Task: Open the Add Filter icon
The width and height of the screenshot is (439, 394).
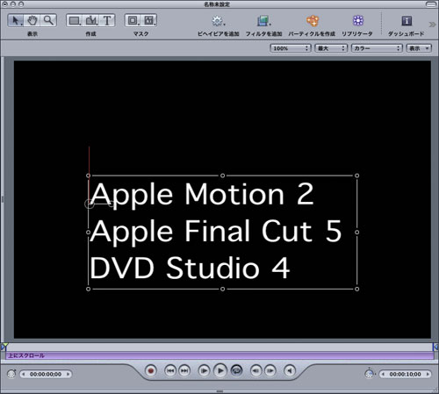Action: 263,21
